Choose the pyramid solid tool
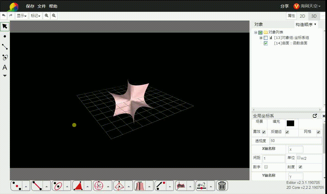The image size is (327, 194). tap(119, 186)
